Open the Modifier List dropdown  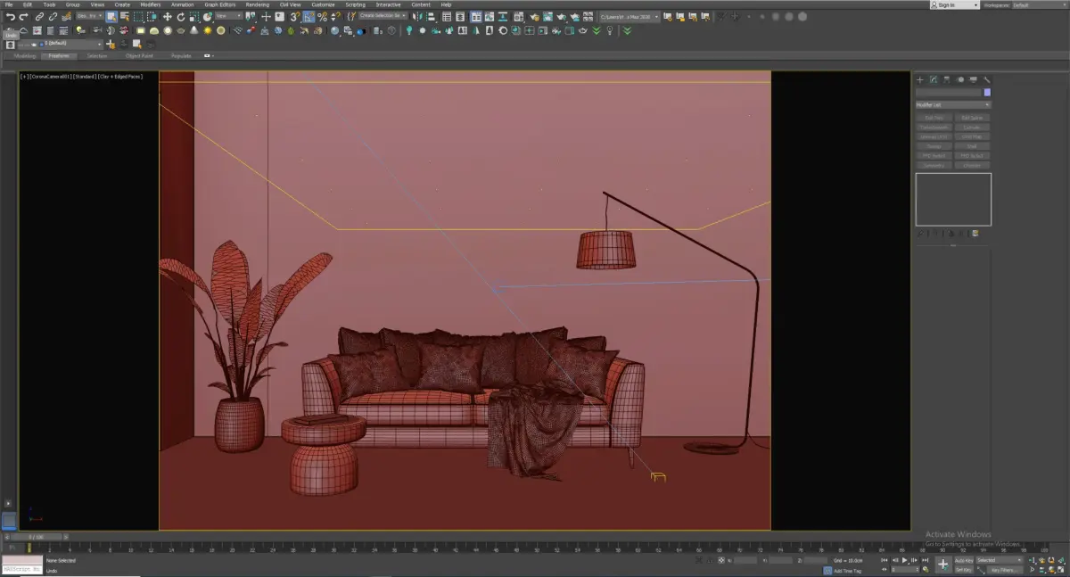(x=953, y=104)
